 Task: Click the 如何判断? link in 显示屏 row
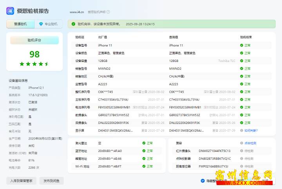pyautogui.click(x=251, y=131)
